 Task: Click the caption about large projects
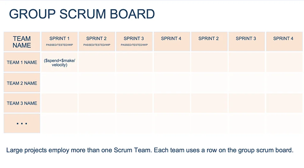click(x=150, y=150)
